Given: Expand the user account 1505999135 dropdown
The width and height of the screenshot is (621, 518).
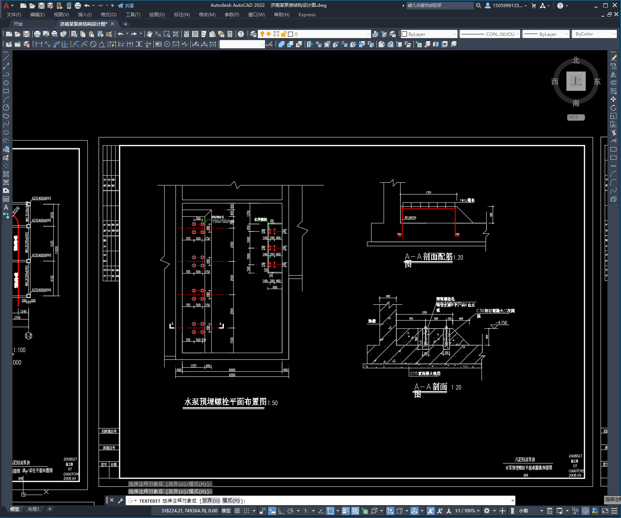Looking at the screenshot, I should click(x=506, y=6).
